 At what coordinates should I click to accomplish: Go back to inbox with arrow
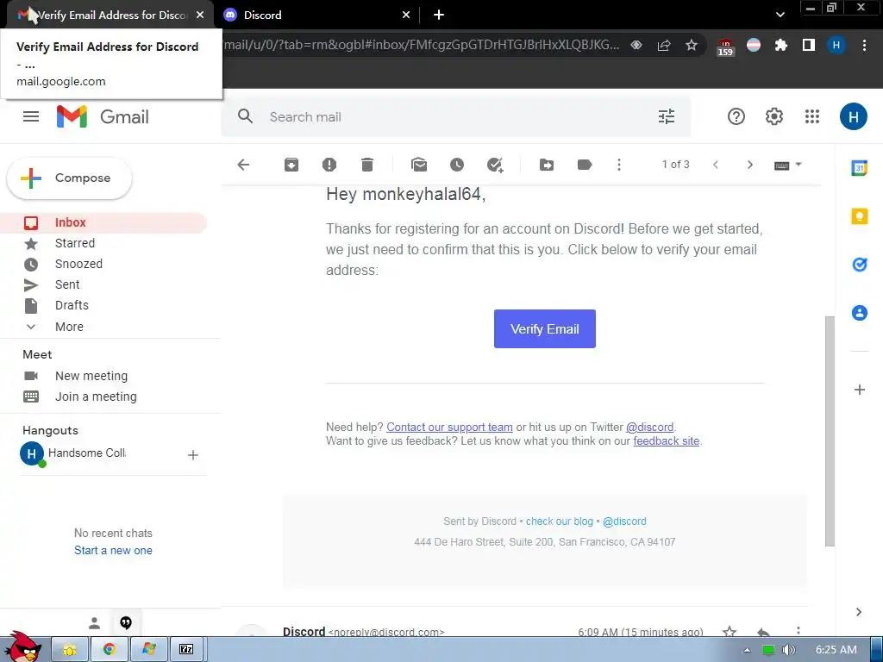[x=243, y=165]
